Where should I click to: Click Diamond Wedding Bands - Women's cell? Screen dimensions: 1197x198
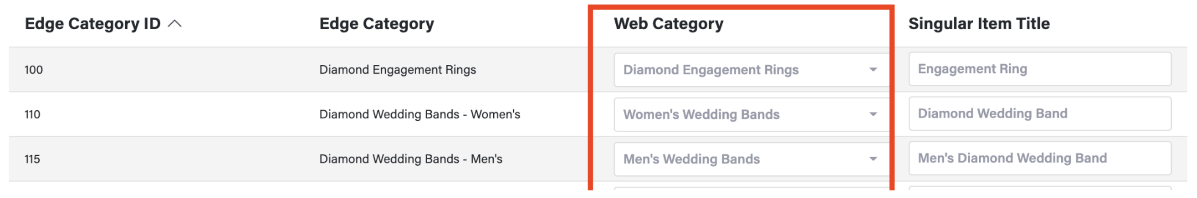(419, 114)
